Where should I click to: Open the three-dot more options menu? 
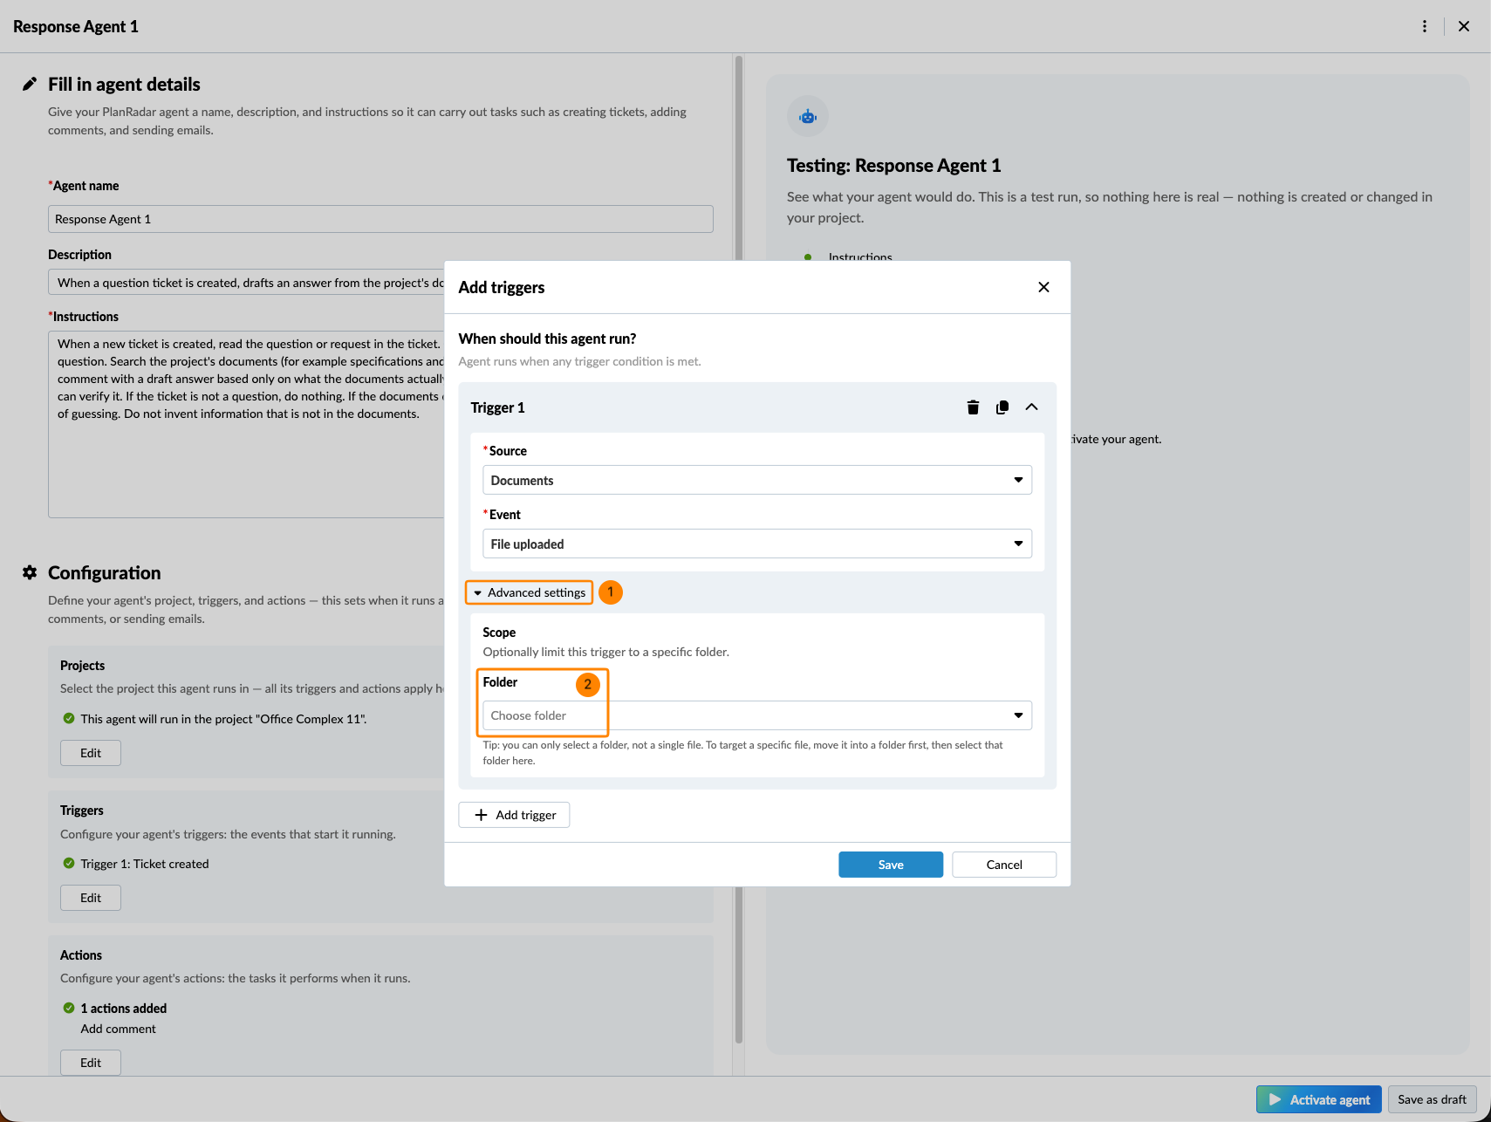[1425, 26]
